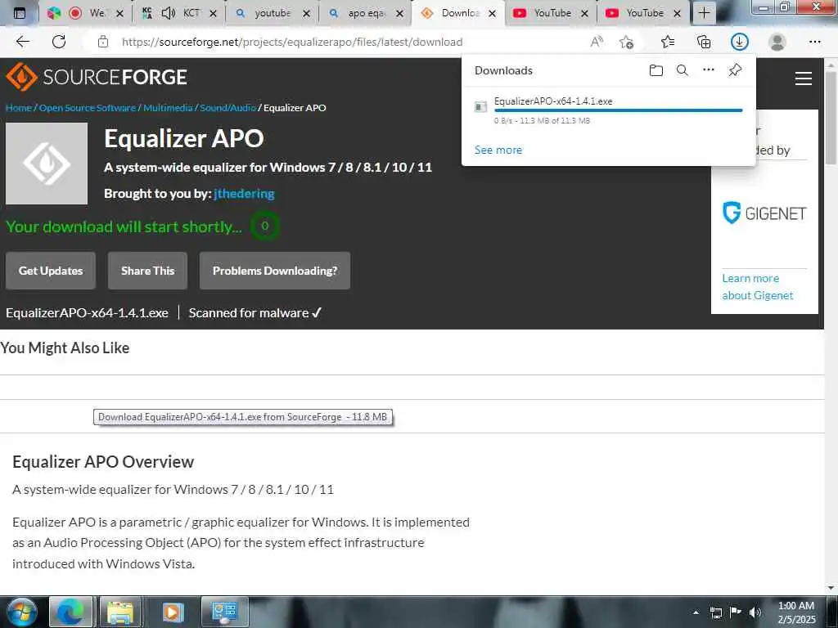Screen dimensions: 838x628
Task: Open Read Aloud icon in address bar
Action: pyautogui.click(x=597, y=42)
